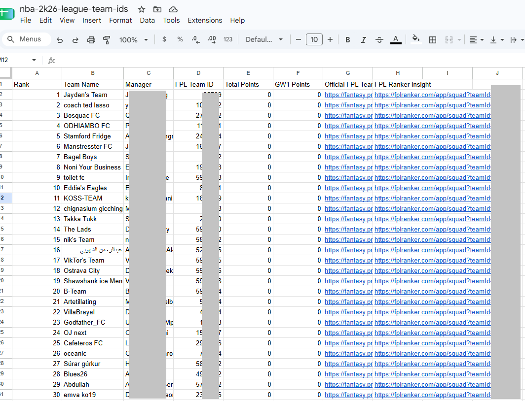525x401 pixels.
Task: Star this spreadsheet document
Action: (x=142, y=9)
